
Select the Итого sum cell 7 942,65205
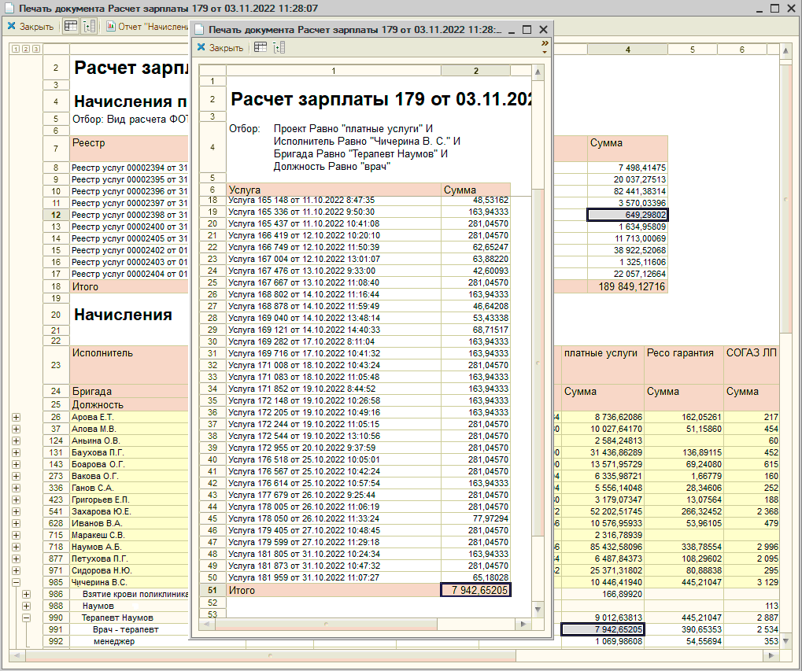[475, 590]
